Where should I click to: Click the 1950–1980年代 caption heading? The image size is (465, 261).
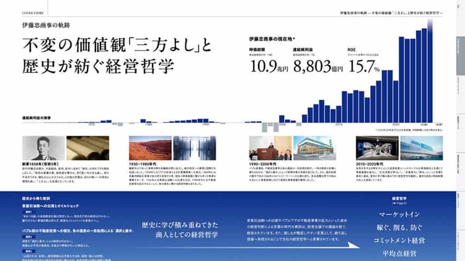point(143,164)
